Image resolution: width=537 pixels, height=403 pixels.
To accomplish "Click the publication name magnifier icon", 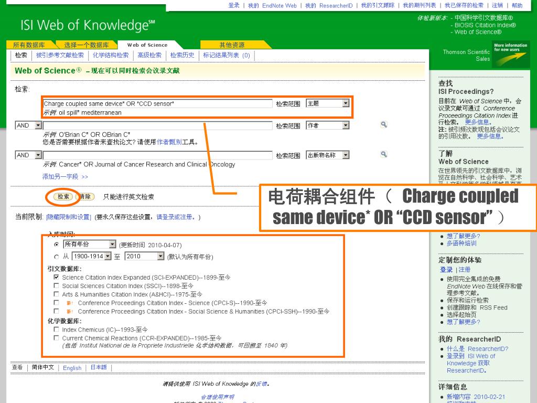I will (384, 154).
